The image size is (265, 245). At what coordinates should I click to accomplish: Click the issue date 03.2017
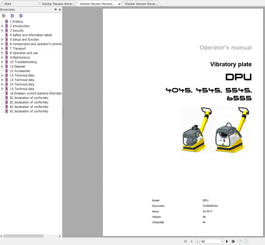(x=208, y=211)
